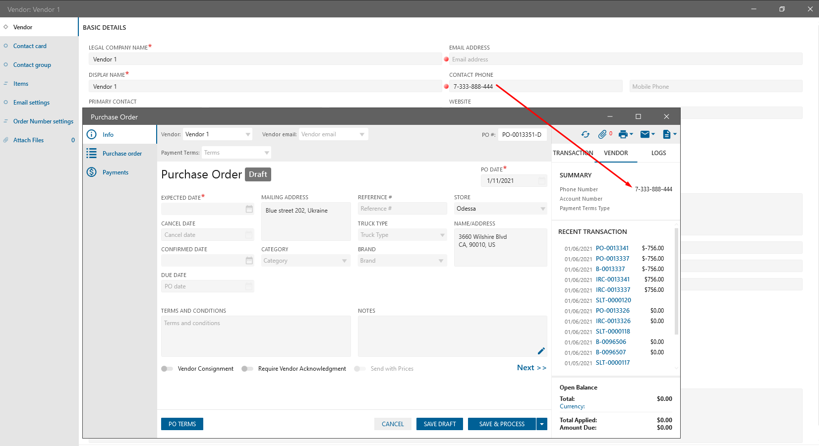Open the Due Date calendar picker
Image resolution: width=819 pixels, height=446 pixels.
(x=249, y=286)
